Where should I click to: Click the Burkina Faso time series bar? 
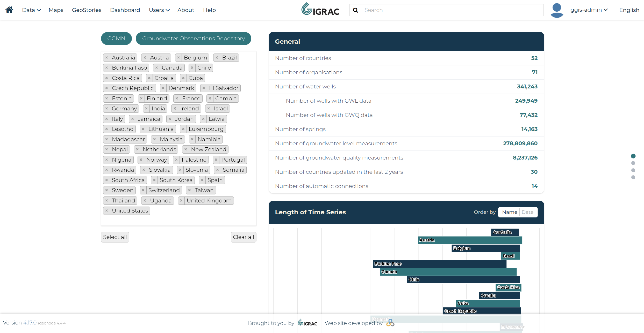(x=440, y=264)
